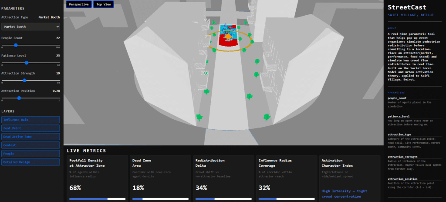
Task: Toggle the Foot Print layer
Action: (30, 128)
